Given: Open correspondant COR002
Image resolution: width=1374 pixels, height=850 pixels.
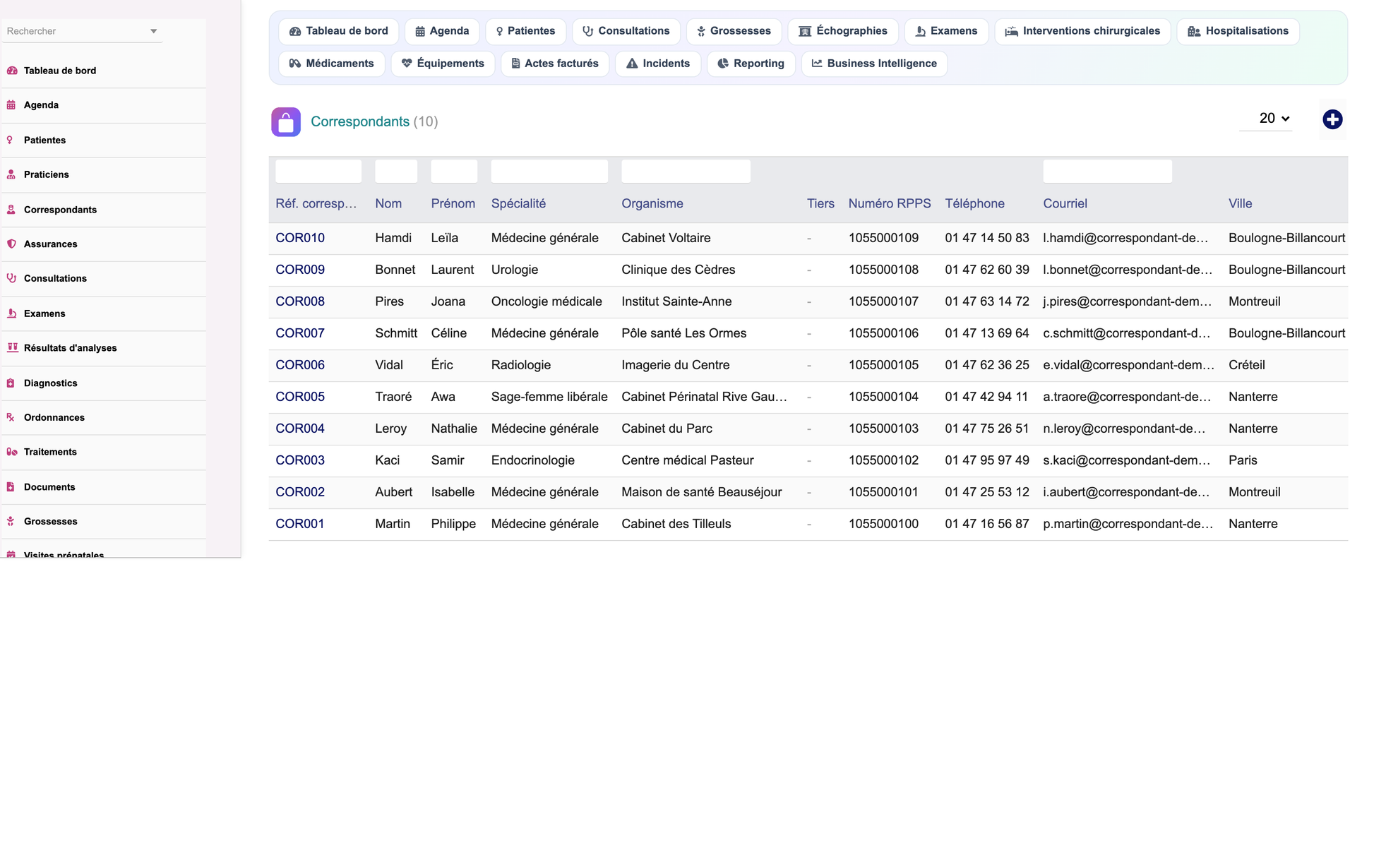Looking at the screenshot, I should click(x=300, y=492).
